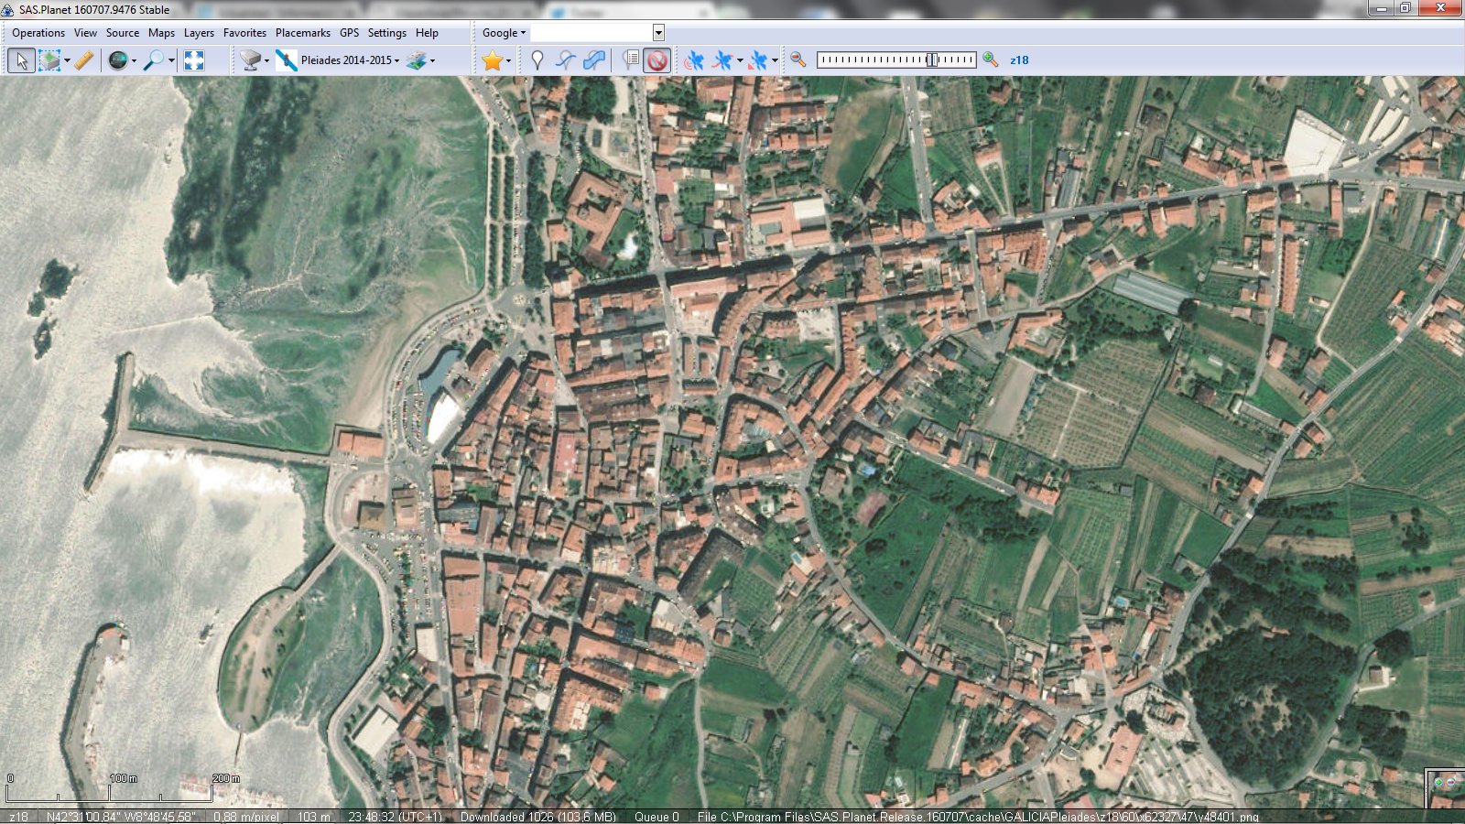The width and height of the screenshot is (1465, 824).
Task: Open the placemark manager list
Action: click(x=630, y=60)
